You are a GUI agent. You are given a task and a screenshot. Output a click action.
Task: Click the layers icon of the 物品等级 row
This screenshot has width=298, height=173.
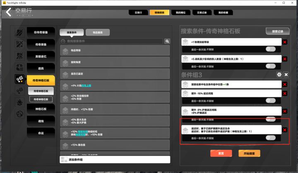click(65, 51)
